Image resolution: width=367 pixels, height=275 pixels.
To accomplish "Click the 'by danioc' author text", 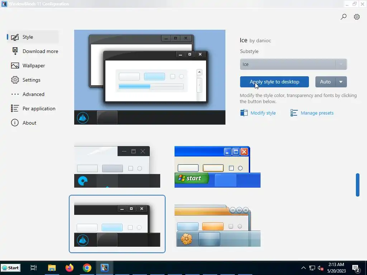I will point(260,41).
